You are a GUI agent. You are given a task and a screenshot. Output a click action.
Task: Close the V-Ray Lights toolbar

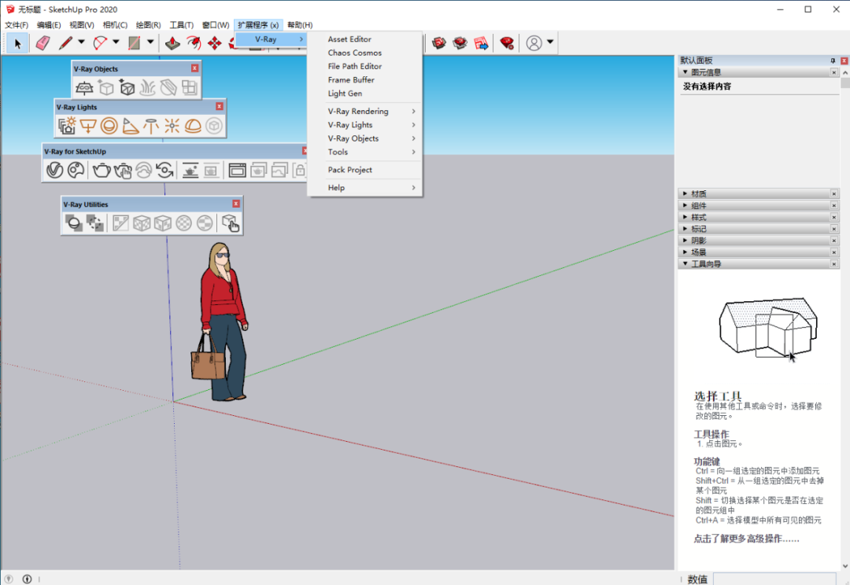[x=220, y=107]
